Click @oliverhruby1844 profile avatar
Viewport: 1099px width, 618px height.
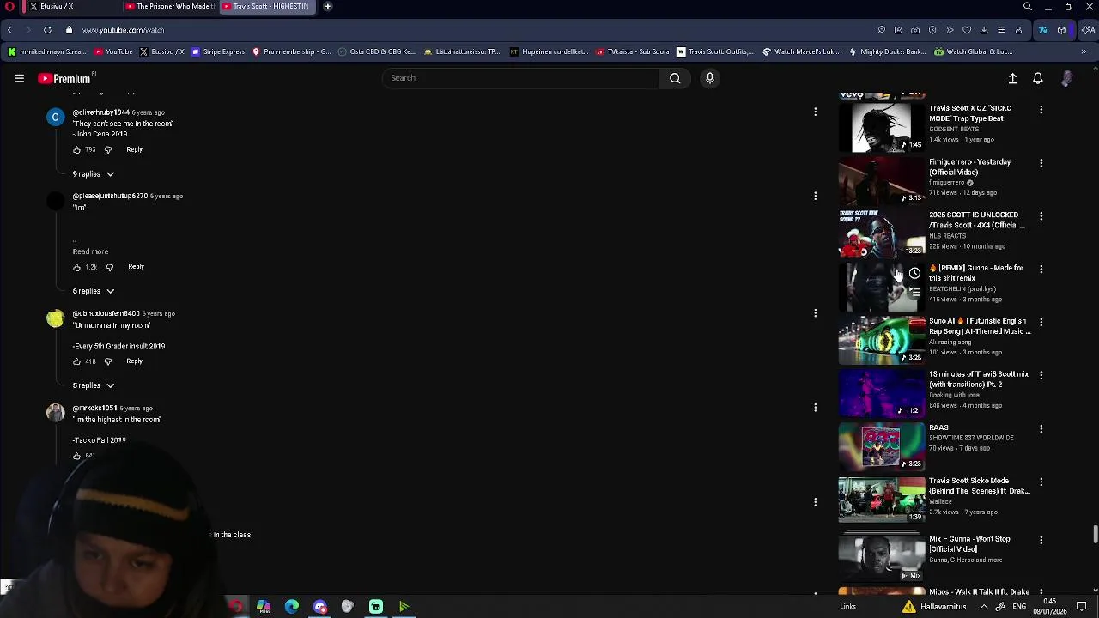55,117
